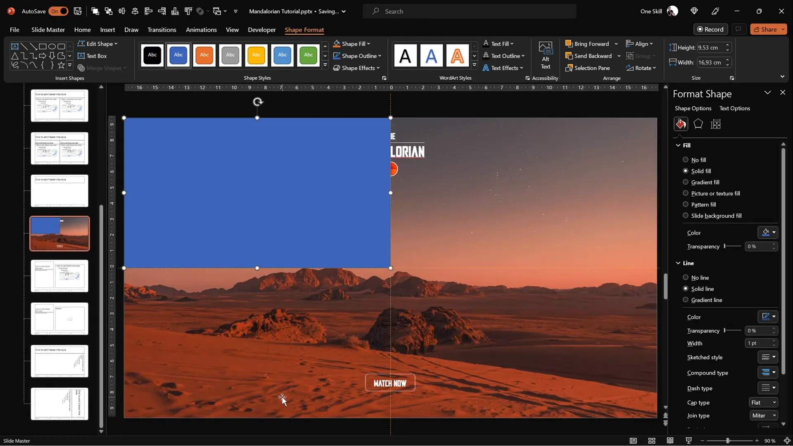793x446 pixels.
Task: Select the Isosceles Triangle shape in gallery
Action: [x=14, y=56]
